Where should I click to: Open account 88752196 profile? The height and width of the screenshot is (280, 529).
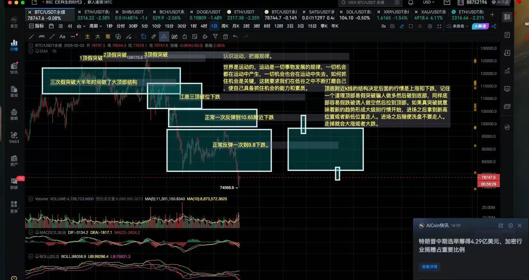pyautogui.click(x=472, y=3)
